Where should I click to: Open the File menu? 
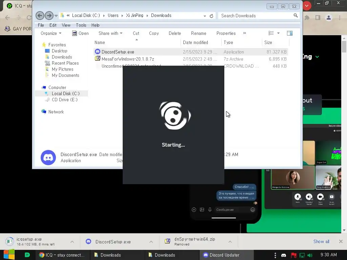click(41, 25)
